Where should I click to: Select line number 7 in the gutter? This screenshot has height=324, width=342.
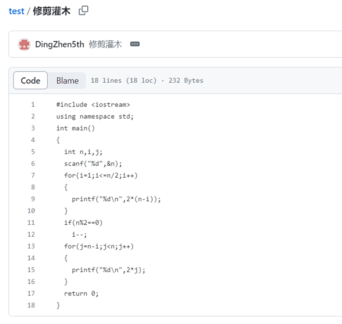(x=33, y=175)
